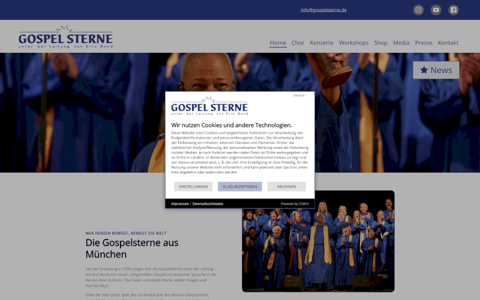Viewport: 480px width, 300px height.
Task: Go to the Konzerte menu item
Action: (x=322, y=43)
